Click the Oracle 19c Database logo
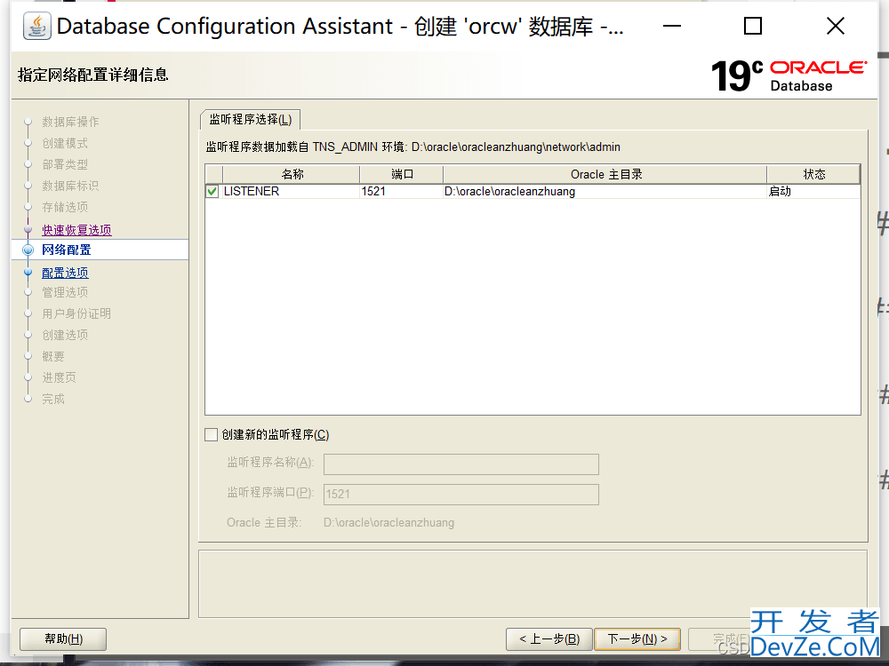The image size is (889, 666). click(789, 75)
